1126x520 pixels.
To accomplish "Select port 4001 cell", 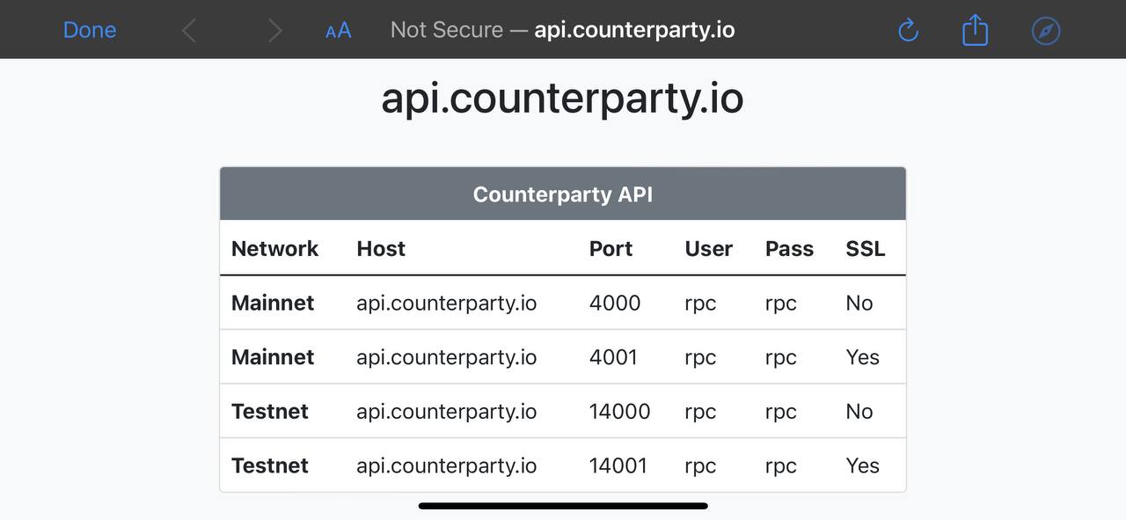I will pyautogui.click(x=615, y=357).
